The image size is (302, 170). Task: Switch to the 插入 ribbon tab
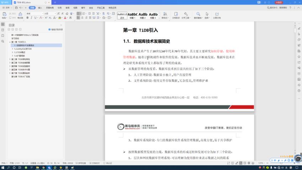[x=40, y=7]
